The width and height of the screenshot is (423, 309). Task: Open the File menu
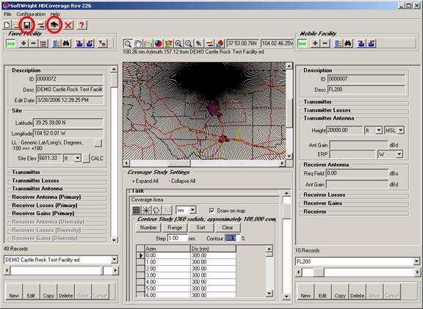pos(7,14)
